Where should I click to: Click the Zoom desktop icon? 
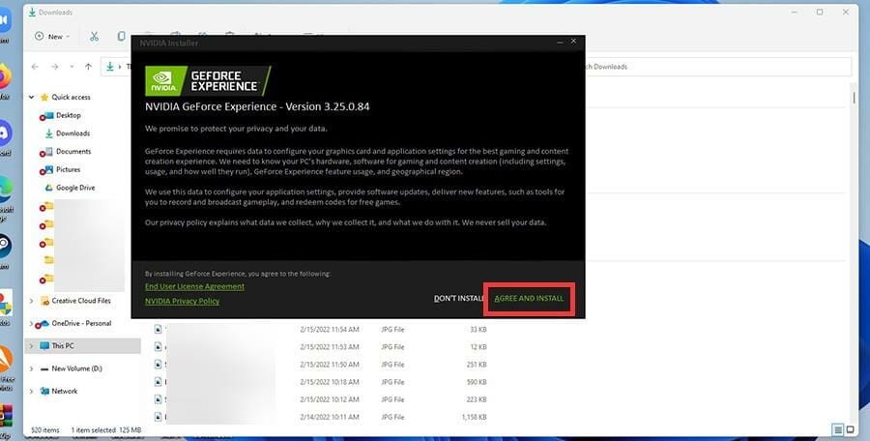(x=5, y=21)
